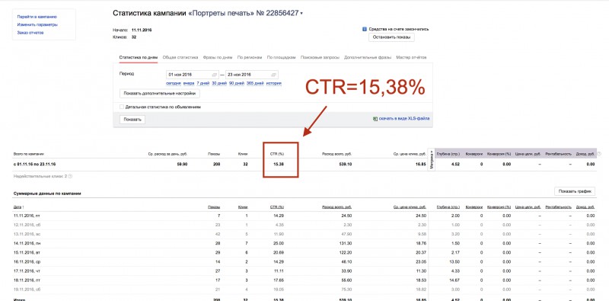Expand additional settings button
The image size is (609, 301).
(x=160, y=93)
